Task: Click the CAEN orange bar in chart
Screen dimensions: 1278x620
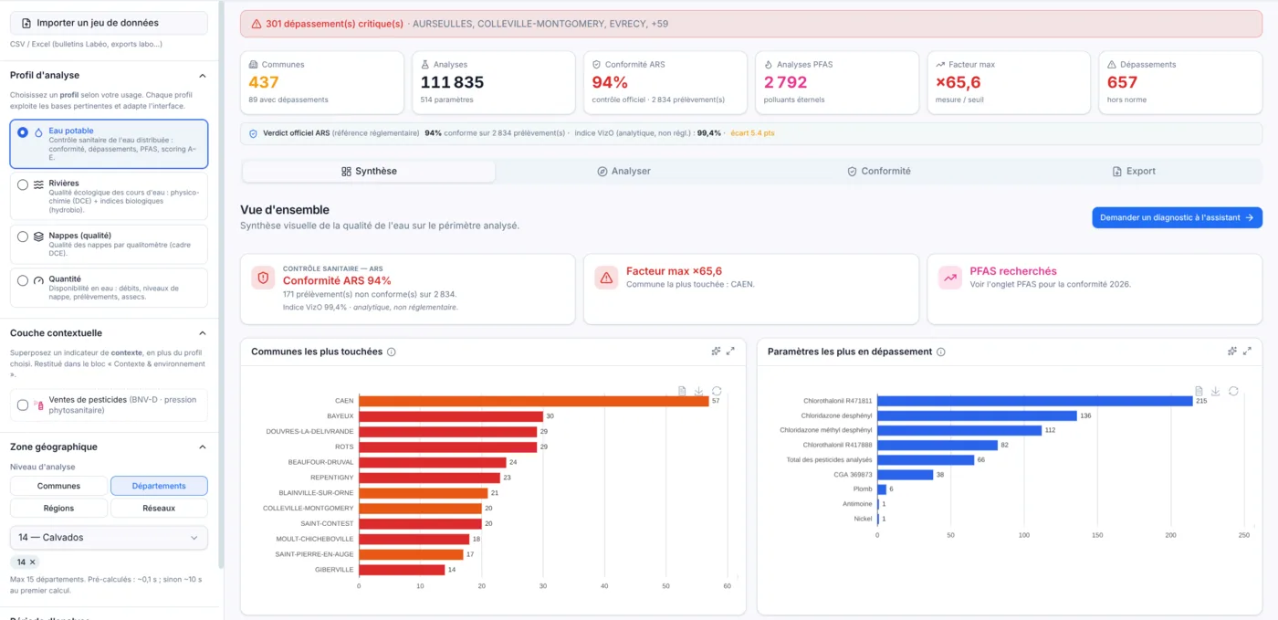Action: [533, 401]
